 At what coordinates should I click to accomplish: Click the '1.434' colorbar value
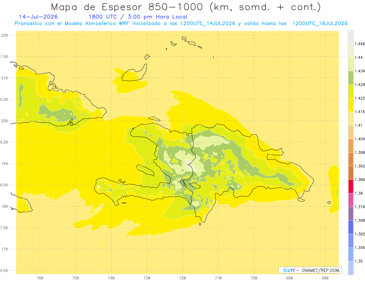[360, 71]
